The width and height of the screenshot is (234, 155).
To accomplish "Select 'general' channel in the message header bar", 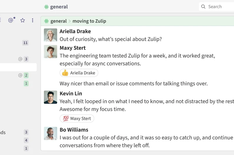I will pyautogui.click(x=58, y=21).
